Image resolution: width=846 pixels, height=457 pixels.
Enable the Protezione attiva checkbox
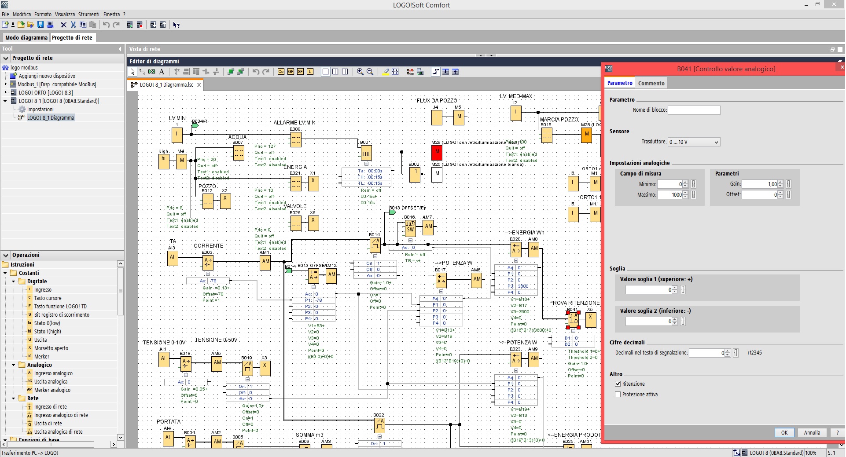tap(618, 395)
